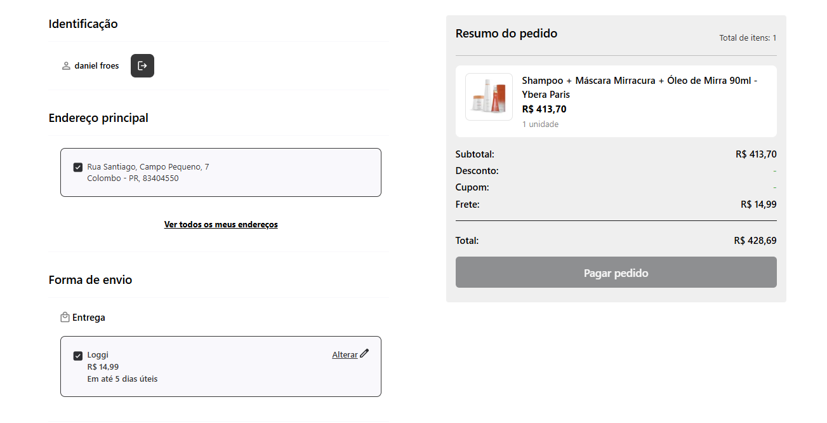Click the Frete value R$ 14,99
Image resolution: width=827 pixels, height=423 pixels.
tap(758, 205)
